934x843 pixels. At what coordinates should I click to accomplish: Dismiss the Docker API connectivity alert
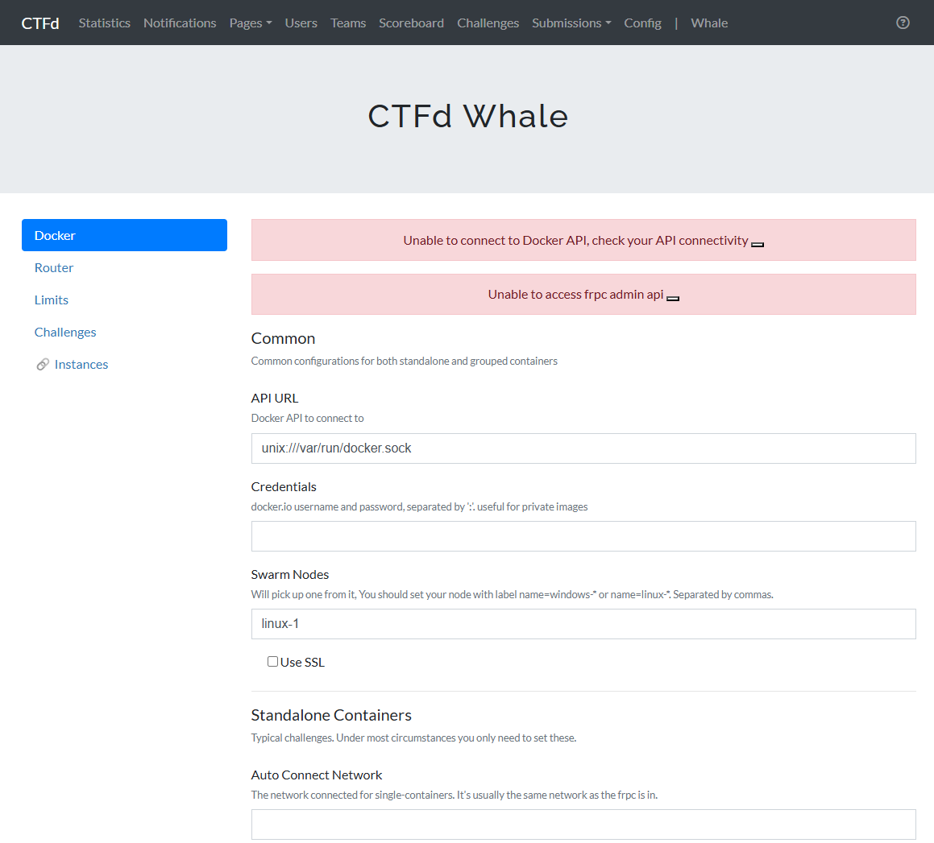(758, 244)
